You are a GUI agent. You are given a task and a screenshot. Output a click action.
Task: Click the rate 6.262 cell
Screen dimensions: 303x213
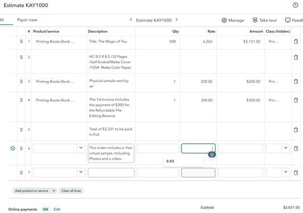[207, 41]
